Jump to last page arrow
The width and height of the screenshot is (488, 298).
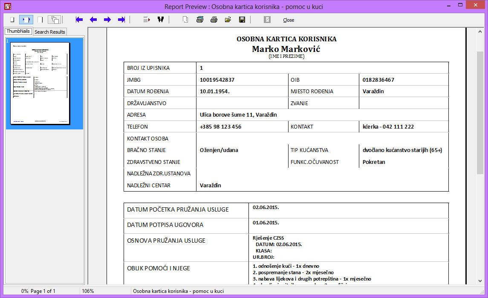[x=121, y=20]
